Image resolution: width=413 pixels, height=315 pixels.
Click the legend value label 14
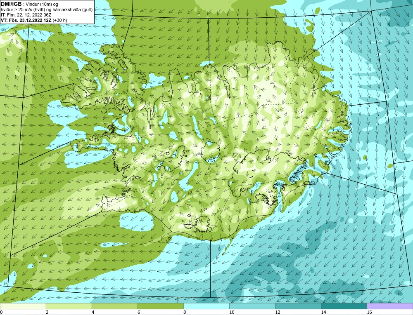pos(323,312)
